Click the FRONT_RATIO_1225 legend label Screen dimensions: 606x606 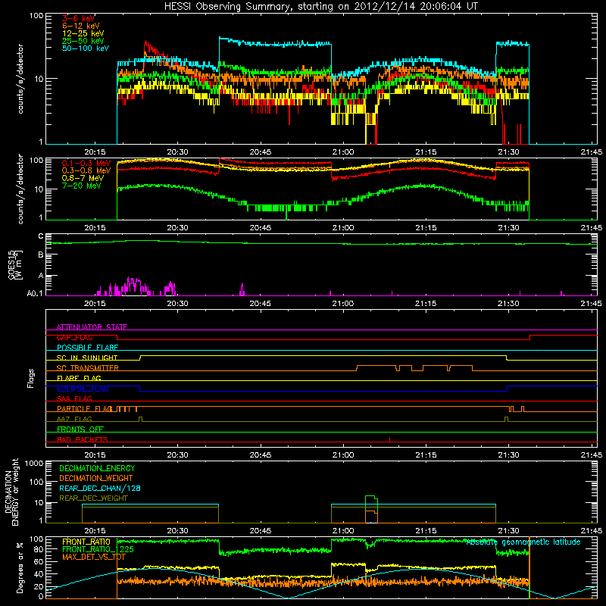[x=98, y=549]
